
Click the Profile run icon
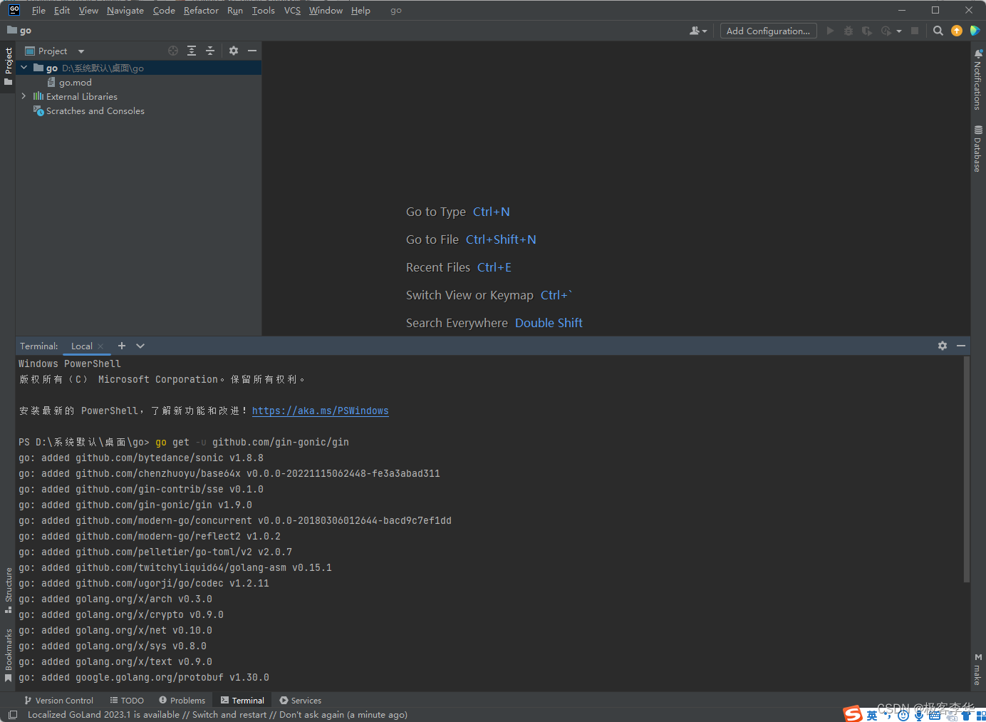(x=886, y=31)
